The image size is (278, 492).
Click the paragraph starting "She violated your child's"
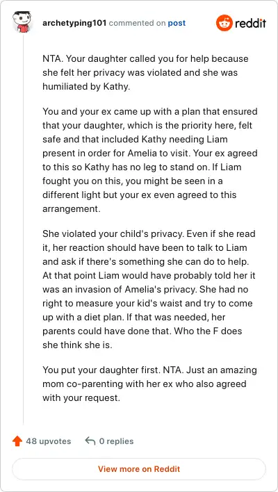point(149,289)
